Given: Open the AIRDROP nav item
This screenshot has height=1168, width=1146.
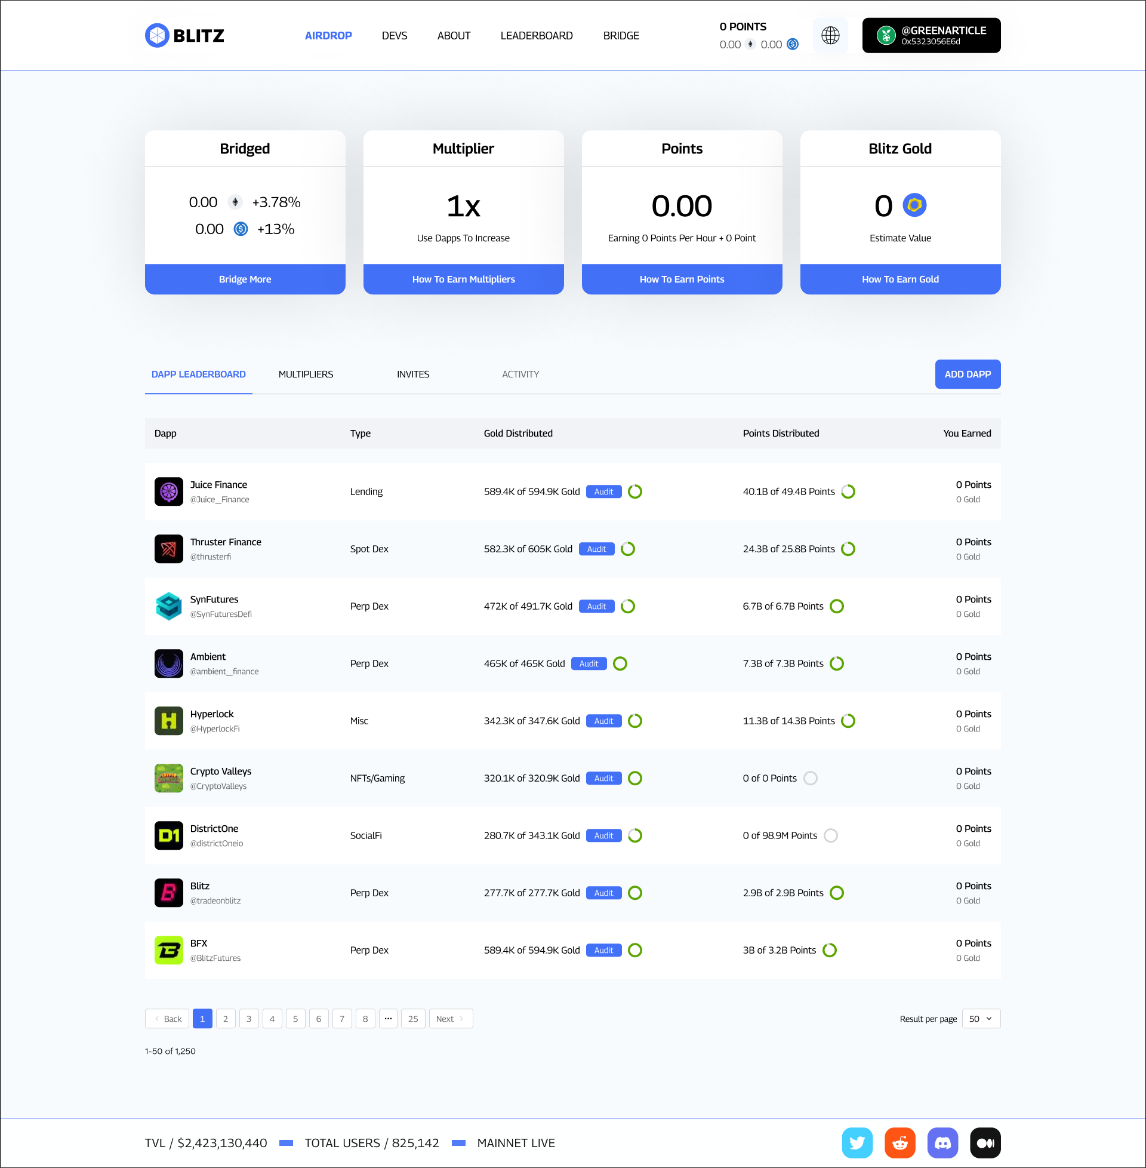Looking at the screenshot, I should (328, 35).
